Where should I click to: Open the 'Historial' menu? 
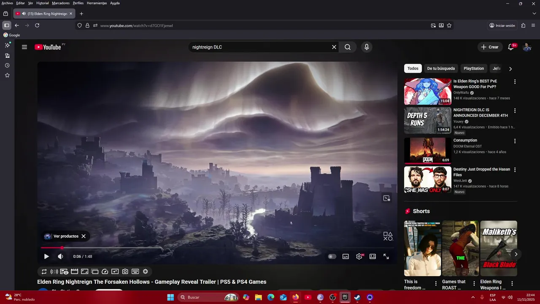pos(43,3)
